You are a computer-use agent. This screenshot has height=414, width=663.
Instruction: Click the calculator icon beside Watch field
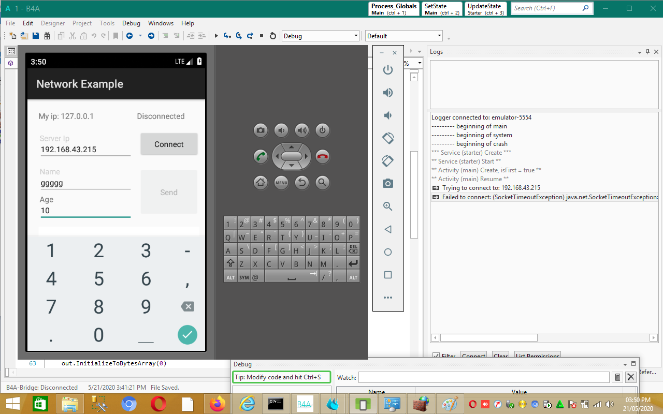618,377
